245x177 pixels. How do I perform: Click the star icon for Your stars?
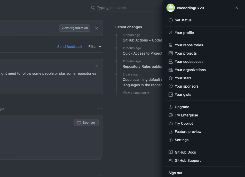click(170, 78)
